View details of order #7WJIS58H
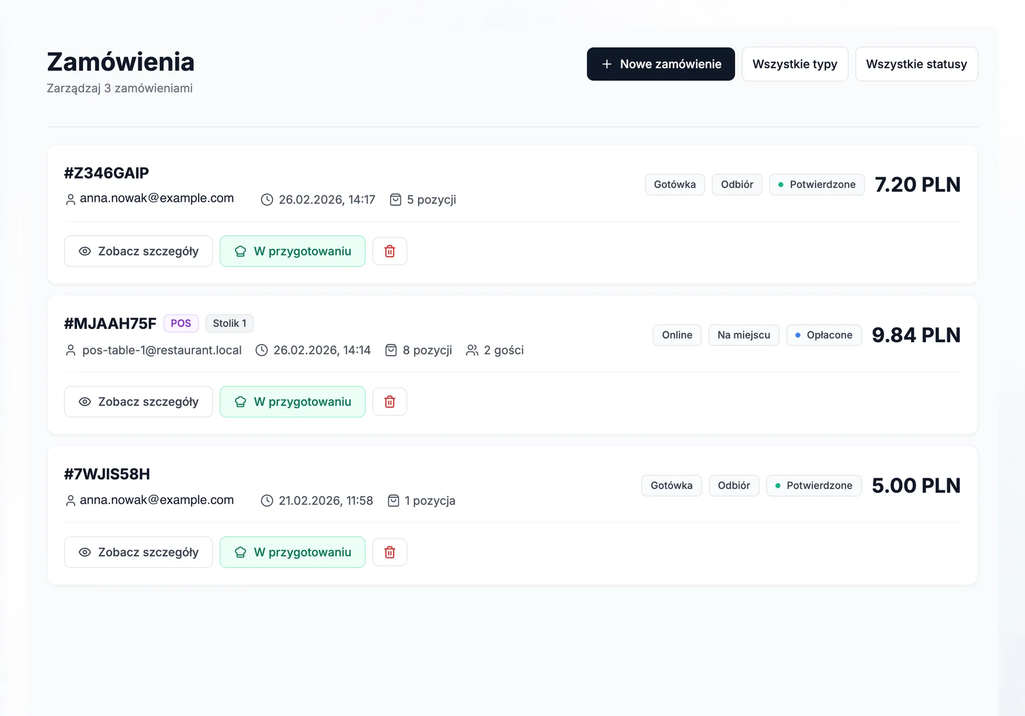The height and width of the screenshot is (716, 1025). pyautogui.click(x=138, y=552)
